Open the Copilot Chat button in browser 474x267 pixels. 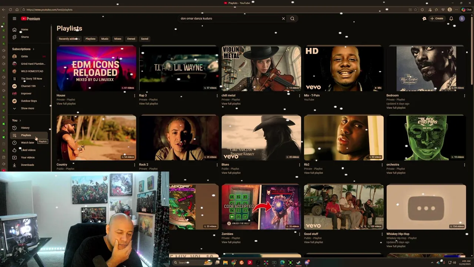(x=466, y=10)
